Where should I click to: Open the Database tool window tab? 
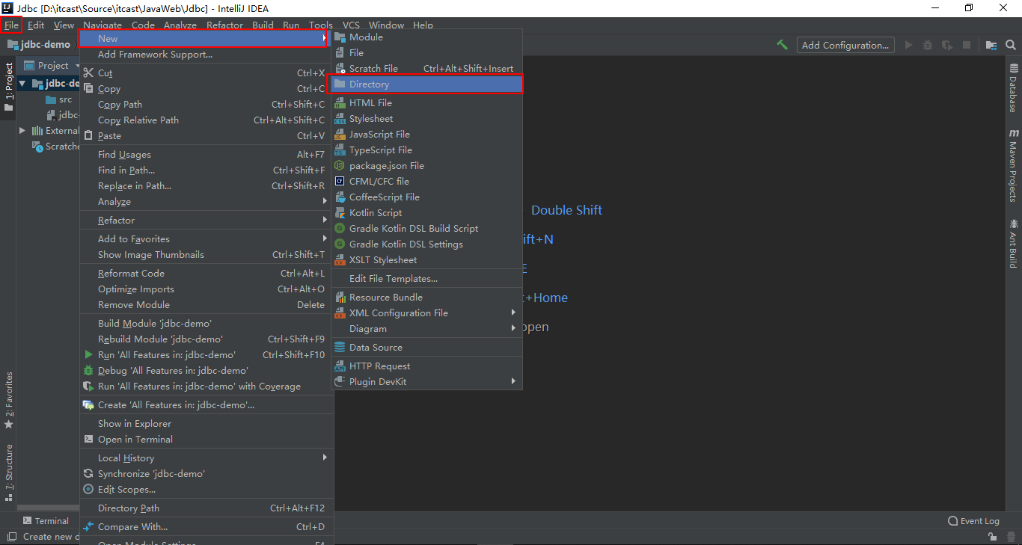1013,88
